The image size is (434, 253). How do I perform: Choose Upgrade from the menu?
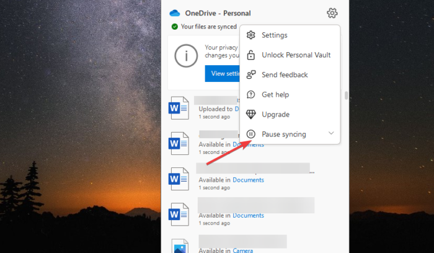(275, 115)
